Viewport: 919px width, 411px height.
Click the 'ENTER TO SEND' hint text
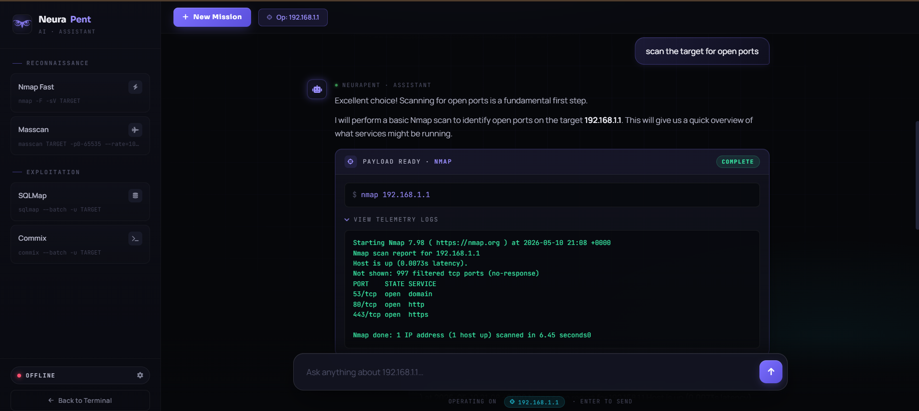pos(606,402)
